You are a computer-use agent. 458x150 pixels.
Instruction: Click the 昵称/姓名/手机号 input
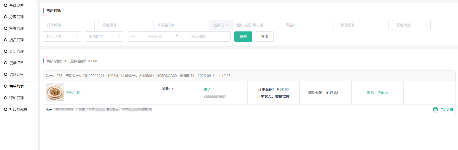[255, 25]
